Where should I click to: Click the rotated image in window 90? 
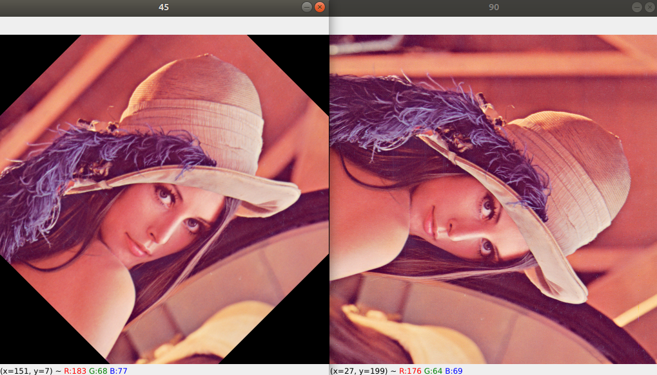click(493, 199)
